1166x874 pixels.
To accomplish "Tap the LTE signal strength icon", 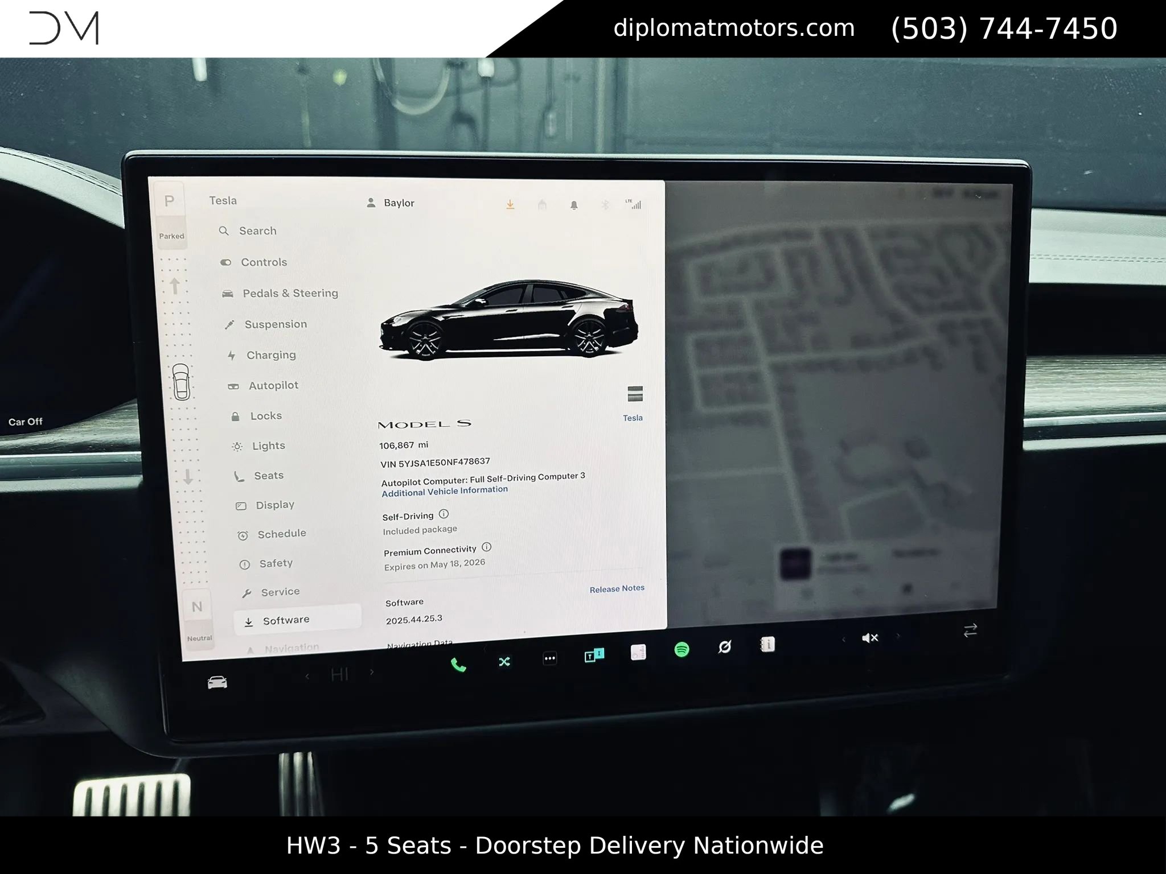I will tap(634, 204).
